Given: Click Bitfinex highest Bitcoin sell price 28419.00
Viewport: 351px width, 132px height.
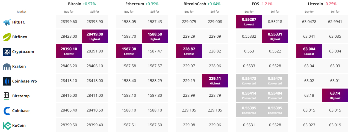Looking at the screenshot, I should click(95, 36).
